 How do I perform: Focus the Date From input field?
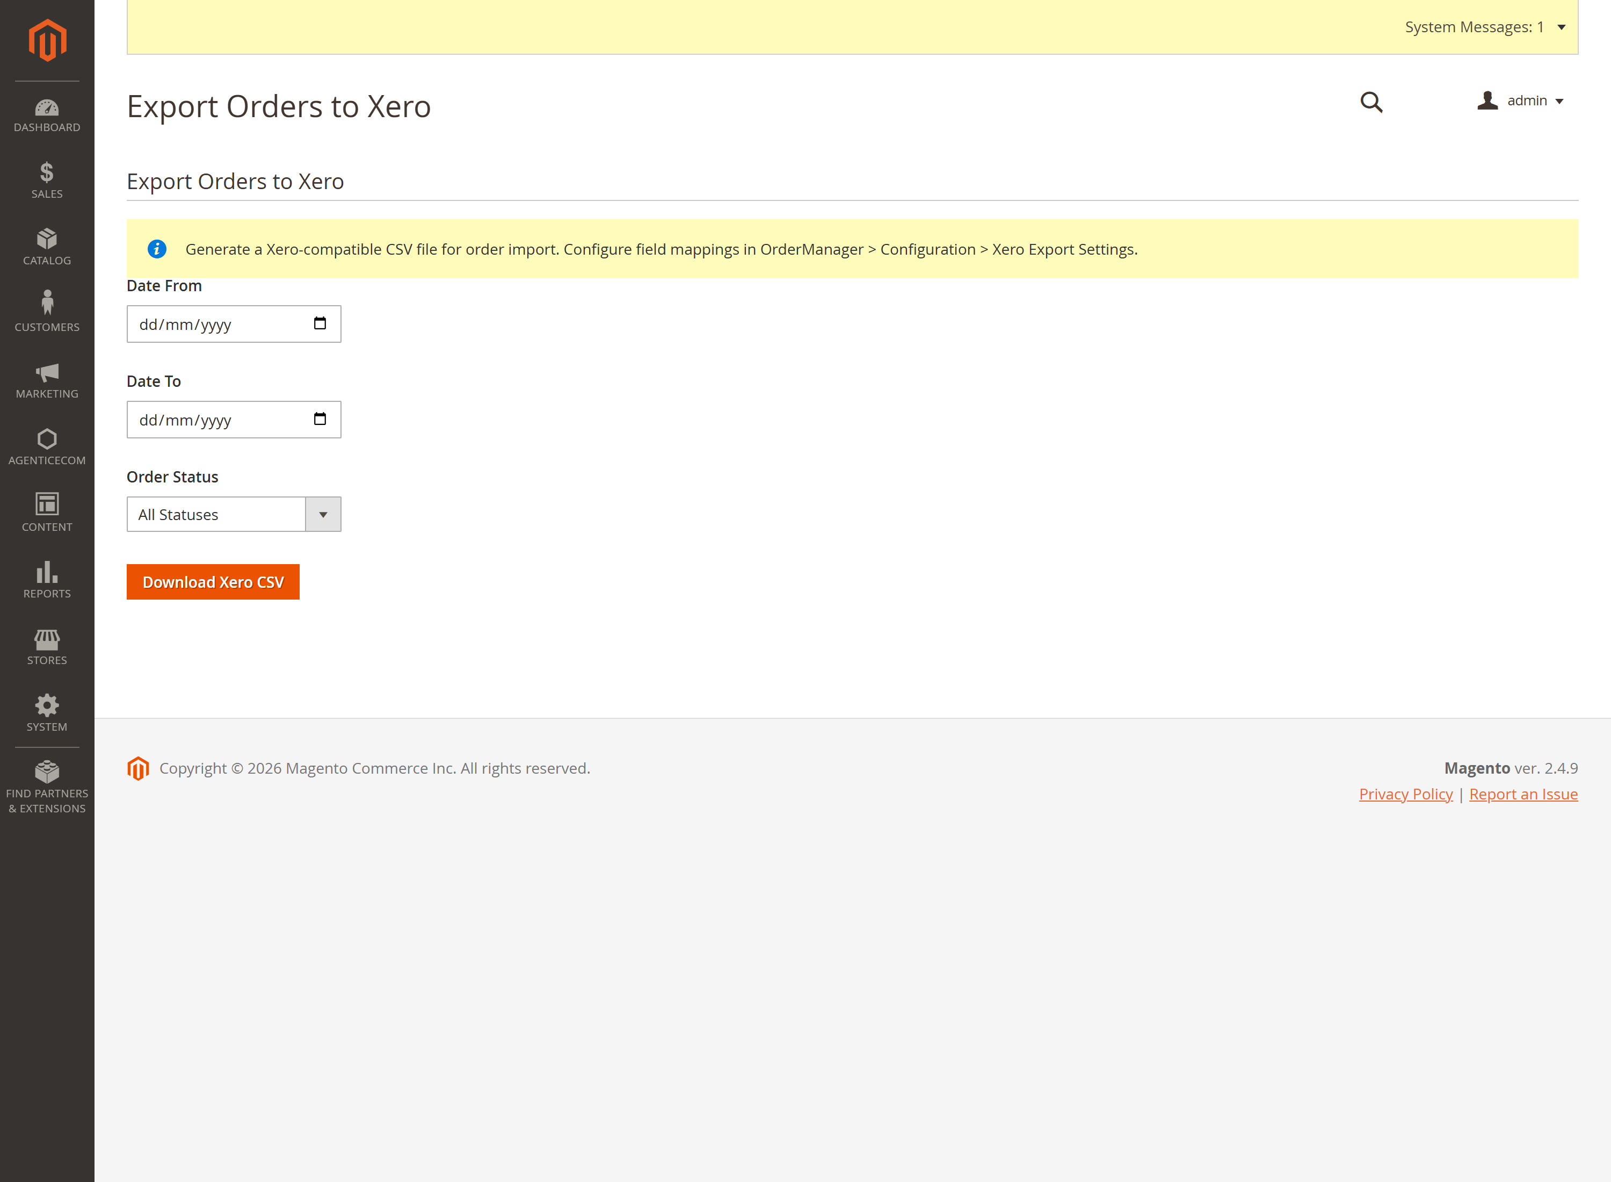click(x=234, y=324)
